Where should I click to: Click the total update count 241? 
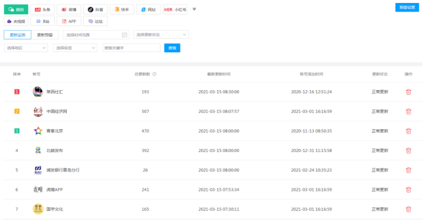(145, 190)
